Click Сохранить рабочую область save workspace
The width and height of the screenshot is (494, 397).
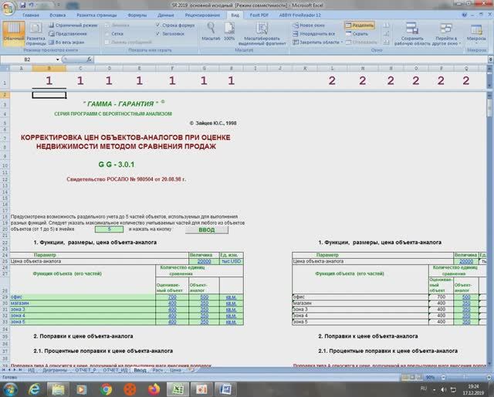[411, 34]
